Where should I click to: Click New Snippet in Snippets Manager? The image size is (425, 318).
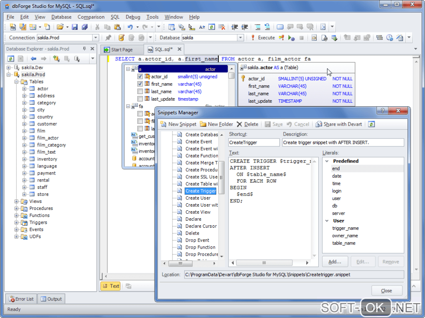[178, 124]
